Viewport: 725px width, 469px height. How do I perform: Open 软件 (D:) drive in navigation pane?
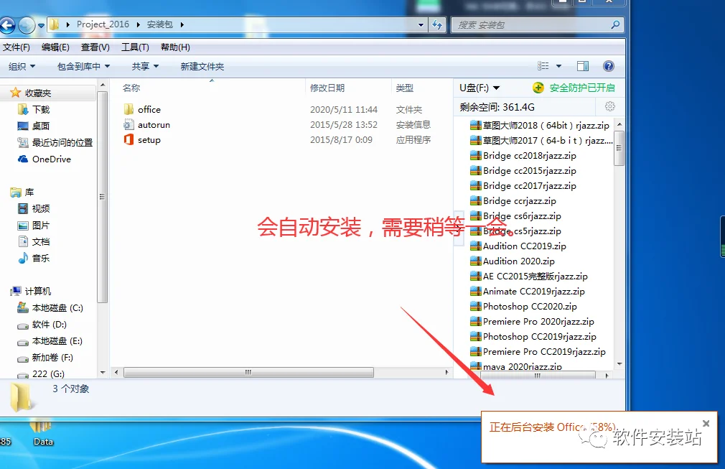(x=42, y=324)
